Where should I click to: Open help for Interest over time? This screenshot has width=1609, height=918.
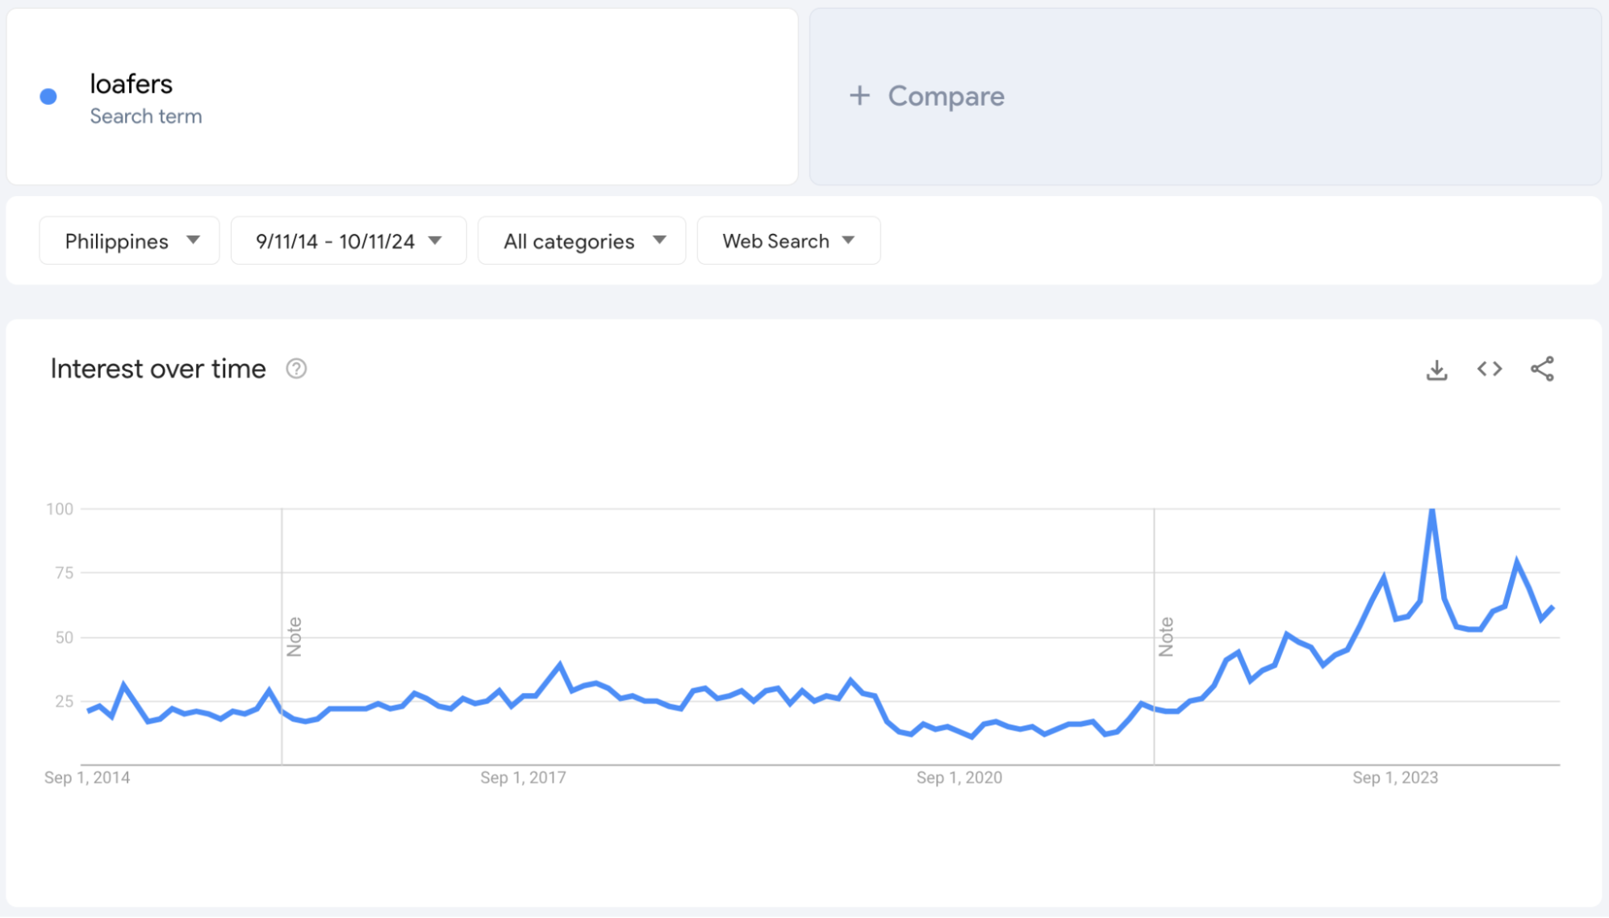coord(296,369)
